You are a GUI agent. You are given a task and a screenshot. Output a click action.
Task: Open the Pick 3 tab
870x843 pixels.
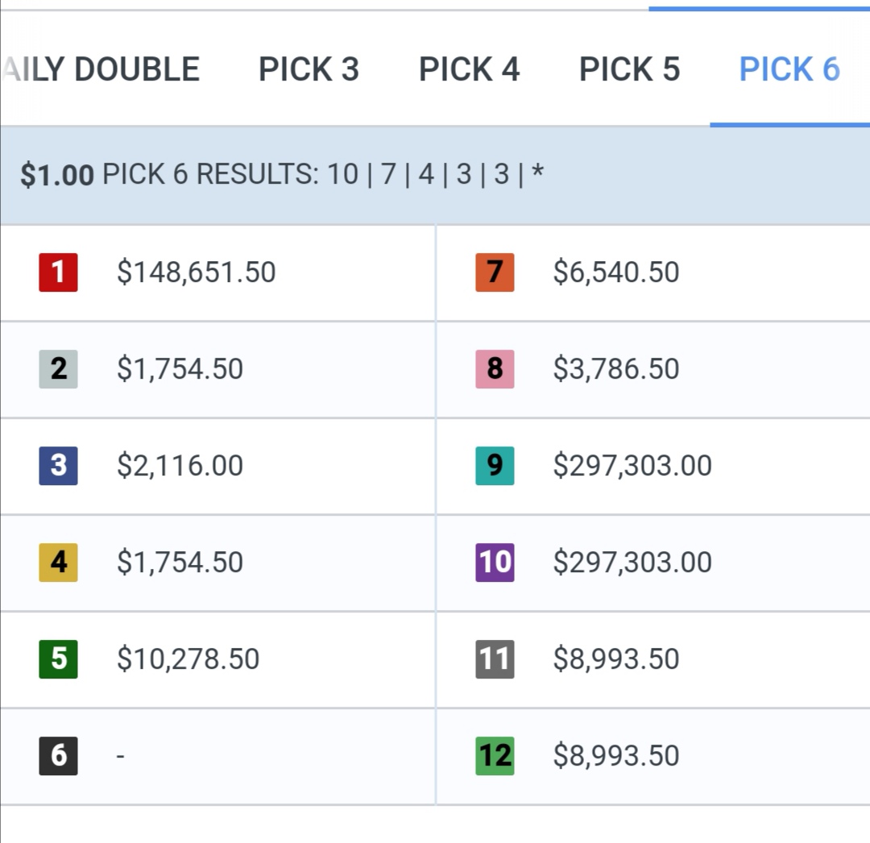309,69
